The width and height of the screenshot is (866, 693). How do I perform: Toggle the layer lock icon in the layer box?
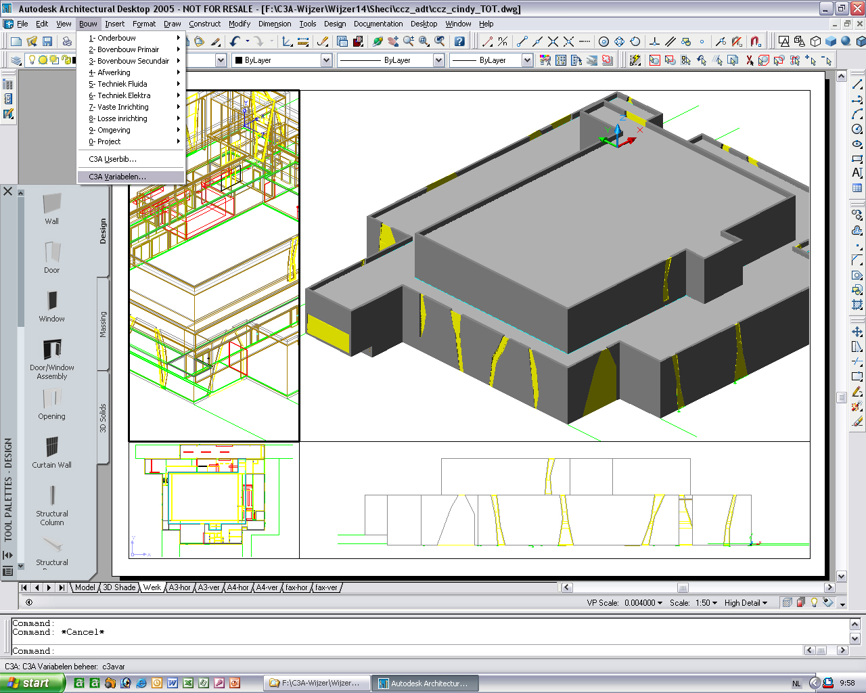[x=66, y=60]
